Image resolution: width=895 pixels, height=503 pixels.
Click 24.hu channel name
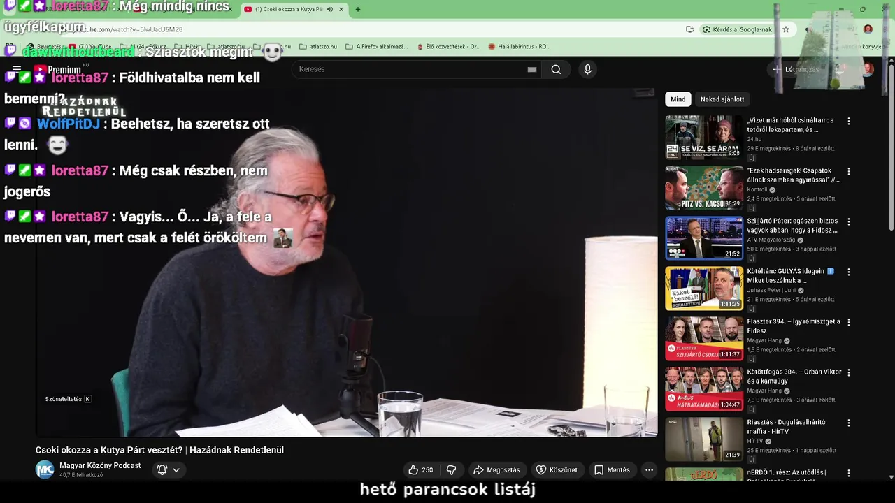[x=754, y=139]
